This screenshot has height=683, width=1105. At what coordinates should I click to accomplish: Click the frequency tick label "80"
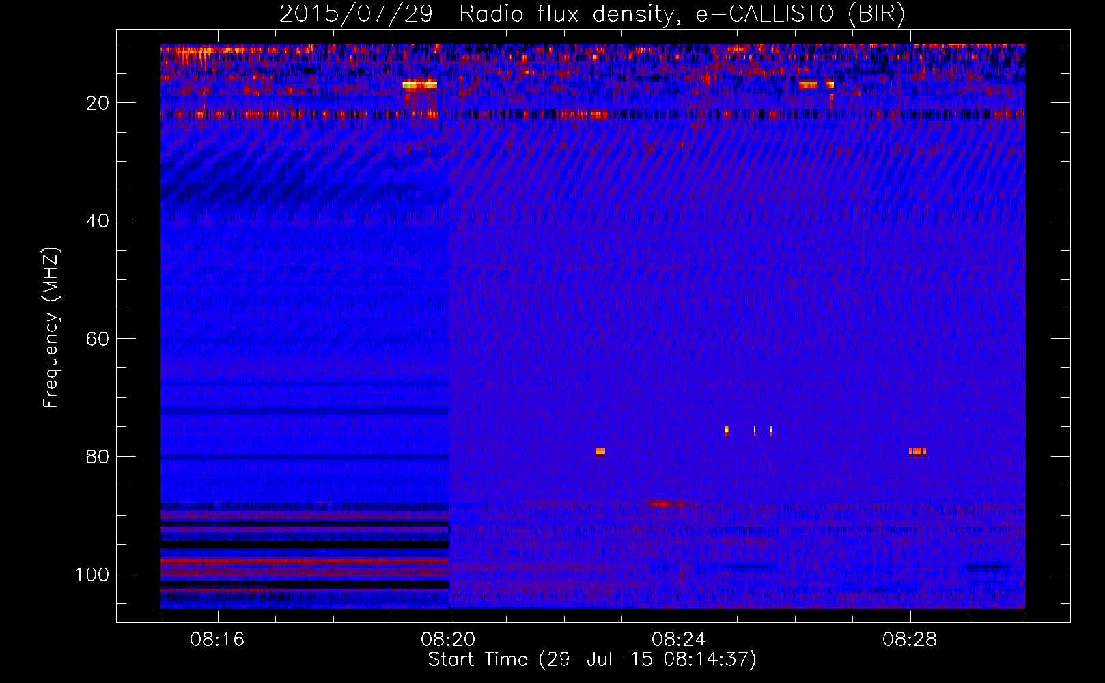pos(98,457)
